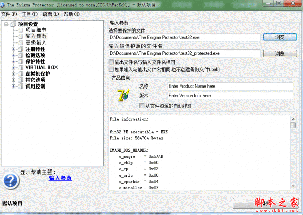Expand the 其它选项 node
This screenshot has width=303, height=215.
coord(13,80)
